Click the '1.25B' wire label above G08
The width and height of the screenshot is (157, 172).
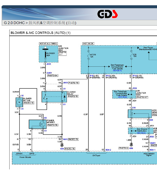click(129, 140)
